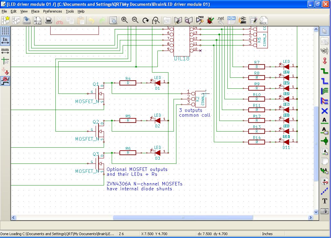Select the place junction tool

click(x=325, y=141)
